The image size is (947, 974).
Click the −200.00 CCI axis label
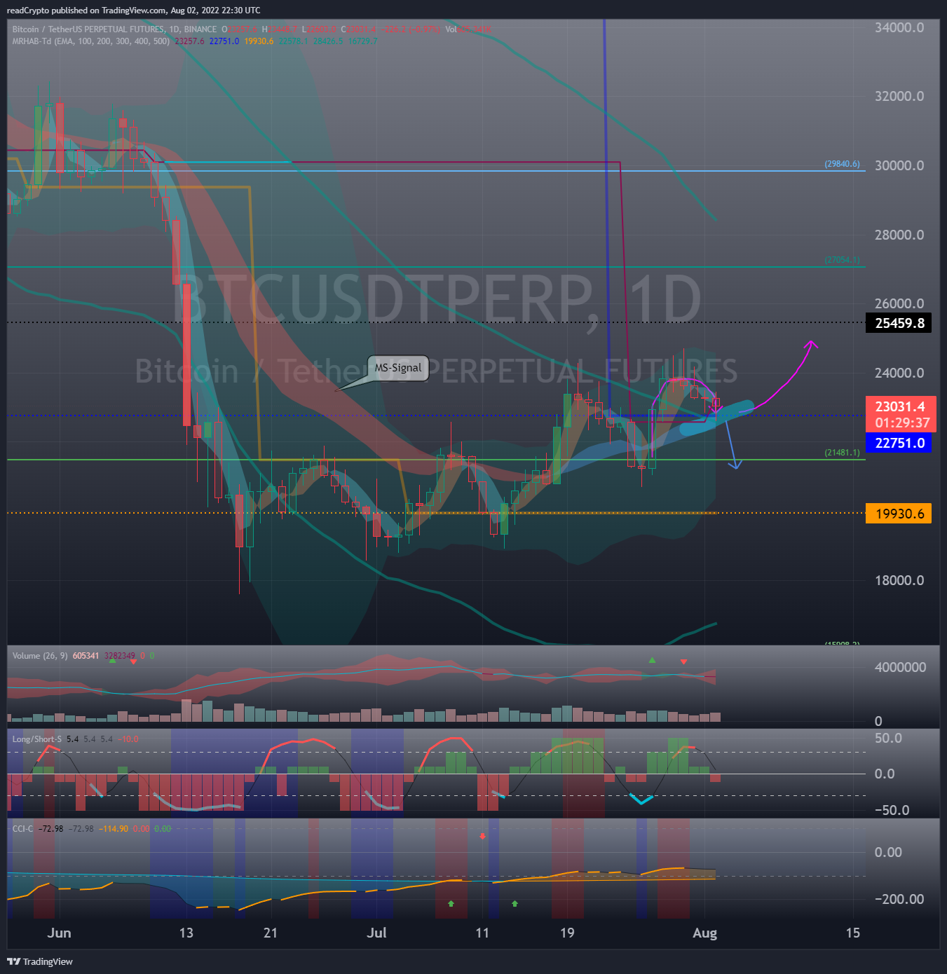click(x=899, y=899)
